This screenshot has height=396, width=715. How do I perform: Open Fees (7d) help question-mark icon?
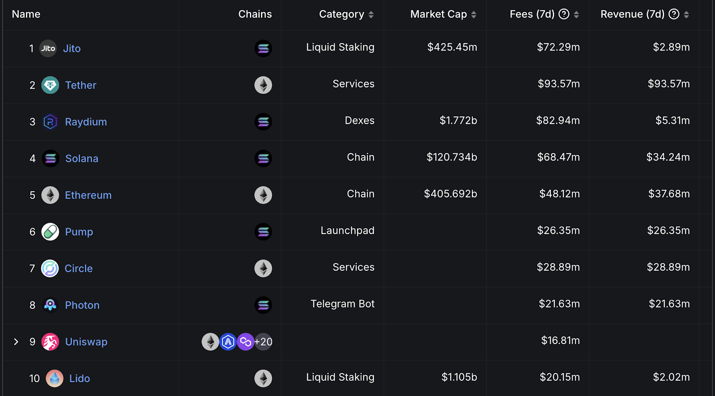[x=564, y=14]
